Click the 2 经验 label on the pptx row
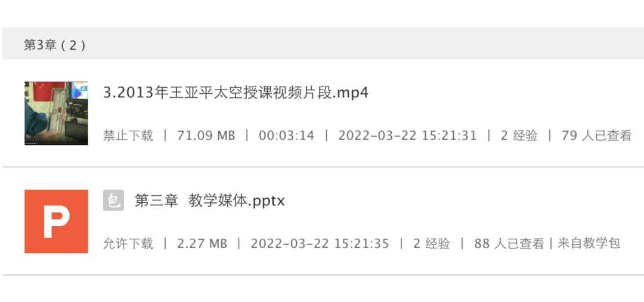644x302 pixels. (x=432, y=244)
